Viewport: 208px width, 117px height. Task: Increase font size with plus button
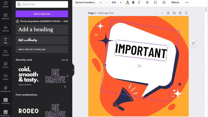(121, 2)
